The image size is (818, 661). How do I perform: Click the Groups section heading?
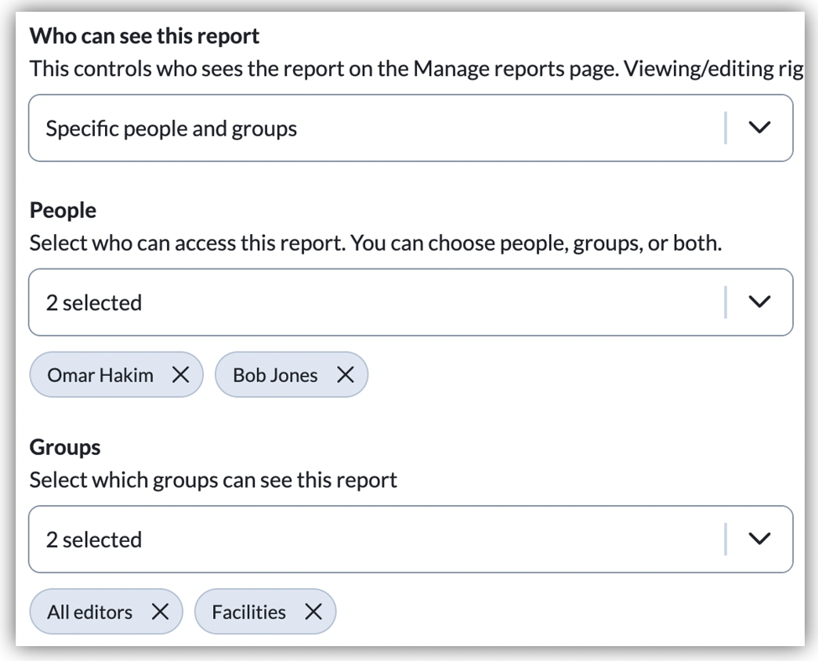tap(65, 447)
